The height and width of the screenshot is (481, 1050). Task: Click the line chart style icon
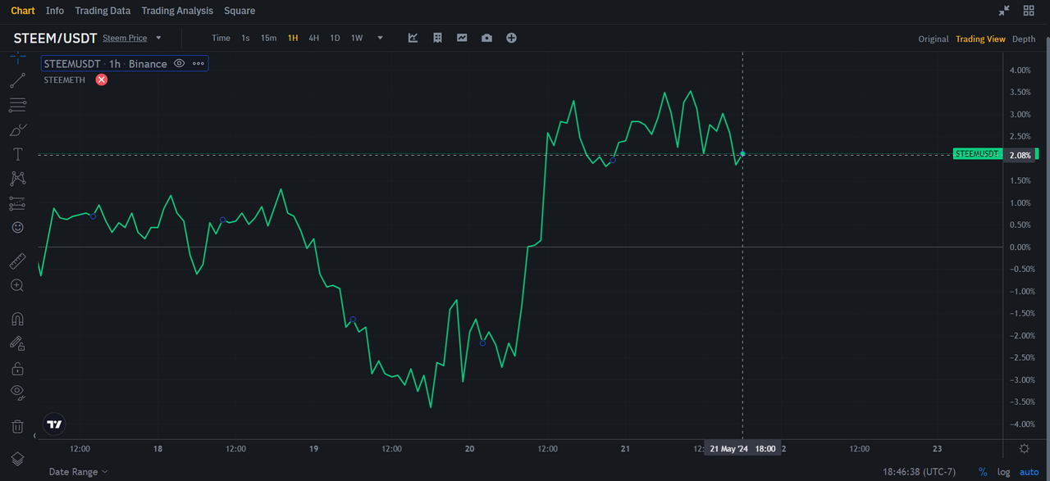click(463, 38)
